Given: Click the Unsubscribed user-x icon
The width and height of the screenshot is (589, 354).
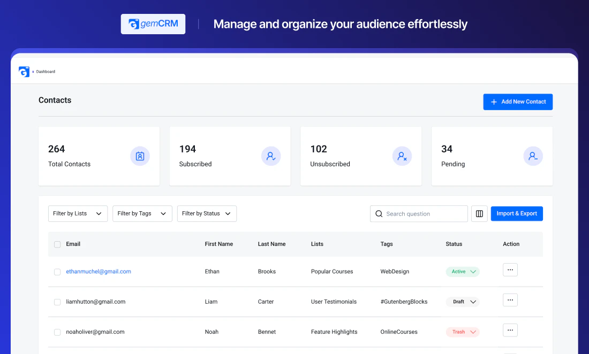Looking at the screenshot, I should 402,156.
